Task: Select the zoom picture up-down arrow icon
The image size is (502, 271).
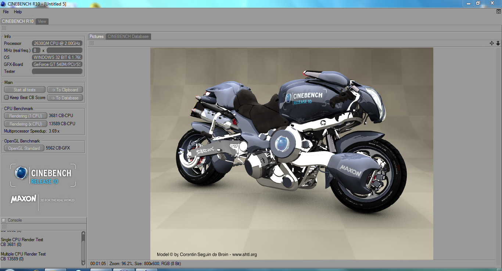Action: pyautogui.click(x=498, y=43)
